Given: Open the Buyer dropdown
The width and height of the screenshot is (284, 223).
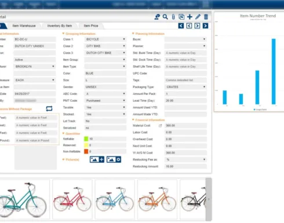Looking at the screenshot, I should pos(185,39).
